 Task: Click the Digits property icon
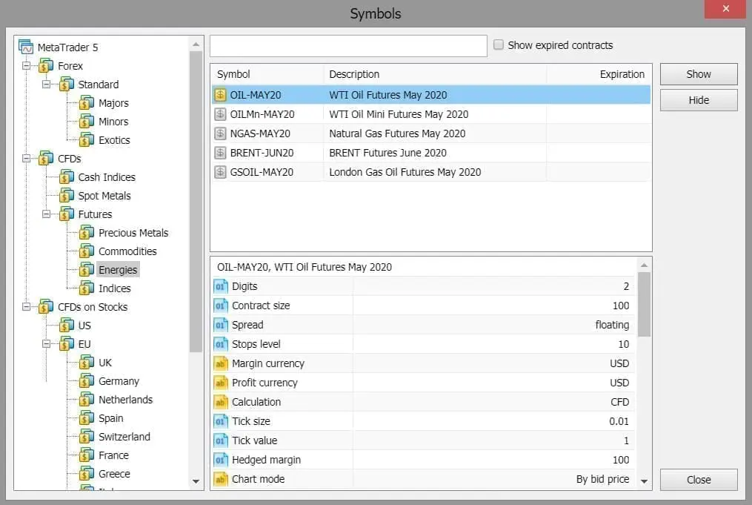coord(220,286)
